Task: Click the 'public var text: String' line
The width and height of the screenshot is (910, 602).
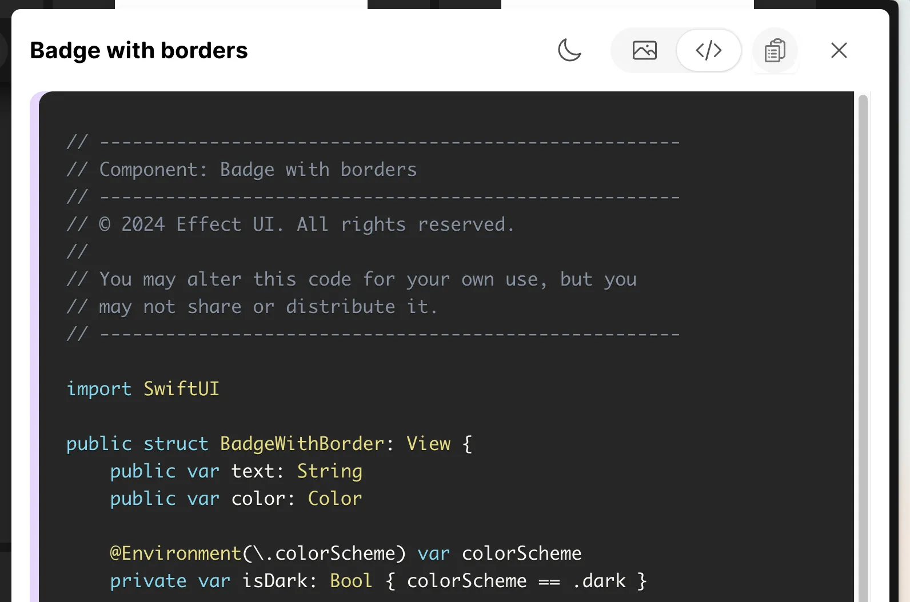Action: pos(236,471)
